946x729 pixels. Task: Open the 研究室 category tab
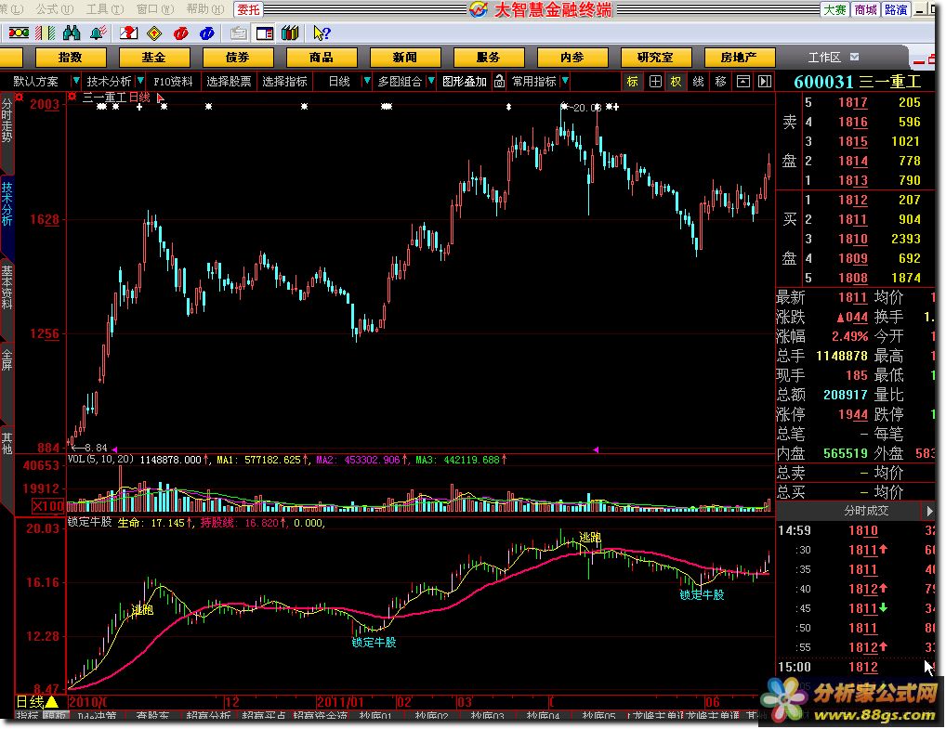click(655, 58)
